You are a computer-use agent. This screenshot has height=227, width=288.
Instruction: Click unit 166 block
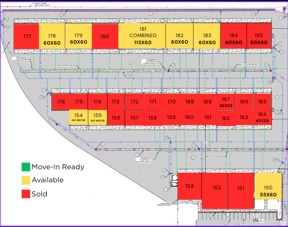pos(244,102)
